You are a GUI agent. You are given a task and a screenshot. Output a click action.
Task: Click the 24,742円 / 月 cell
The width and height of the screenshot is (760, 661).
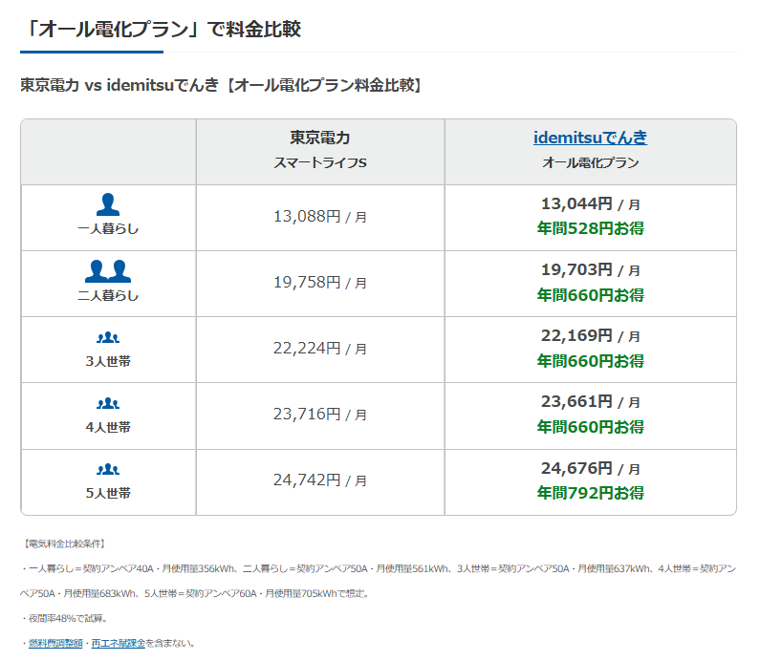[320, 480]
